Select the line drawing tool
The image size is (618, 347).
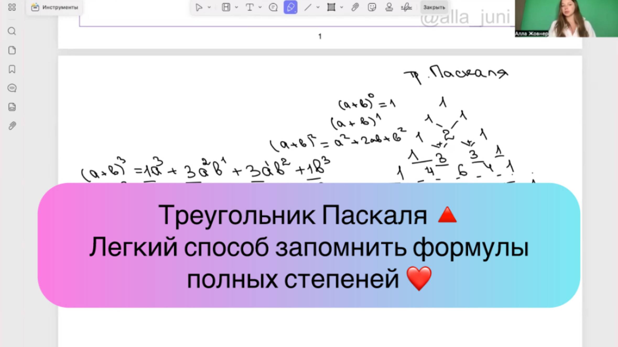tap(308, 7)
